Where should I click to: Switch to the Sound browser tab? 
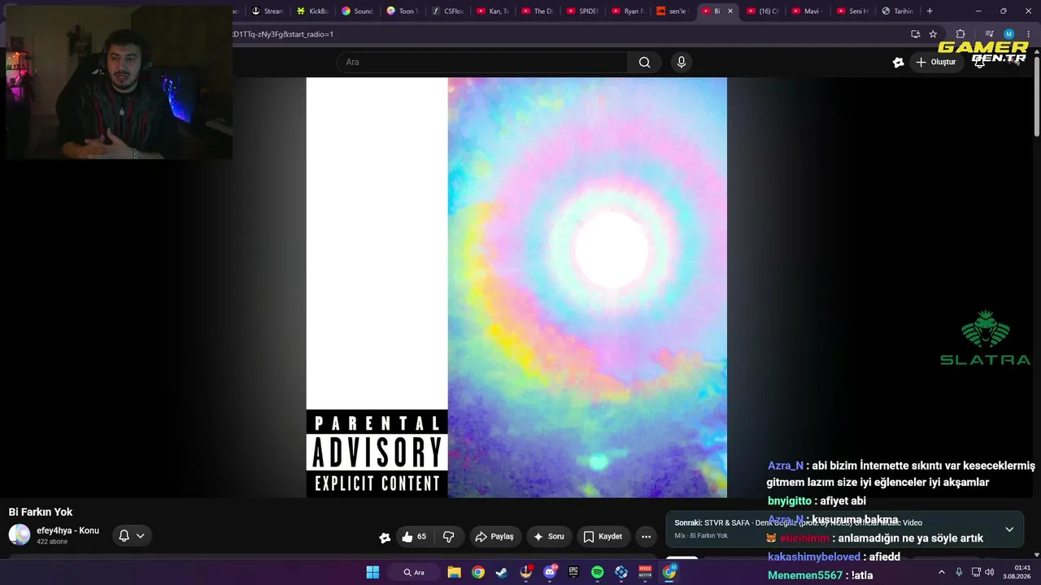(x=357, y=11)
